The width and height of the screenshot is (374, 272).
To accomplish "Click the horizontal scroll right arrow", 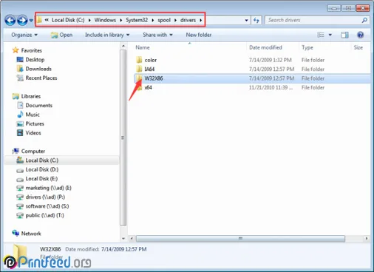I will (367, 239).
